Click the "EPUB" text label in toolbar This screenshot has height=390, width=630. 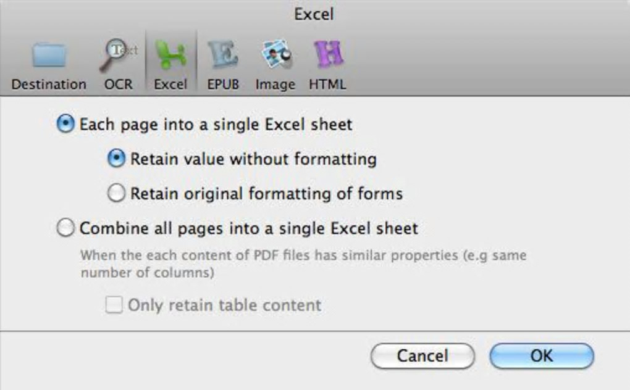pos(223,84)
